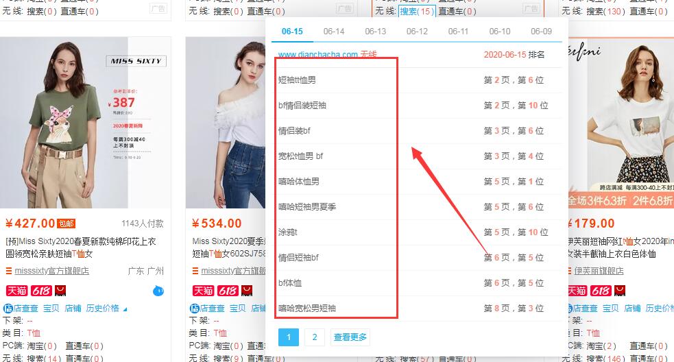674x362 pixels.
Task: Click keyword 嘻哈体恤男
Action: [x=299, y=182]
